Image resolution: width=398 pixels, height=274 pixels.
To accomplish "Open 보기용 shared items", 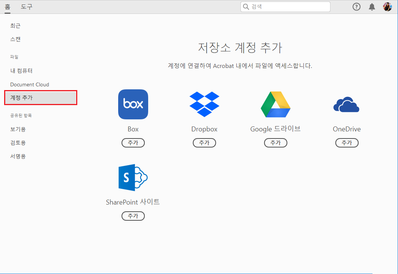I will pyautogui.click(x=18, y=129).
